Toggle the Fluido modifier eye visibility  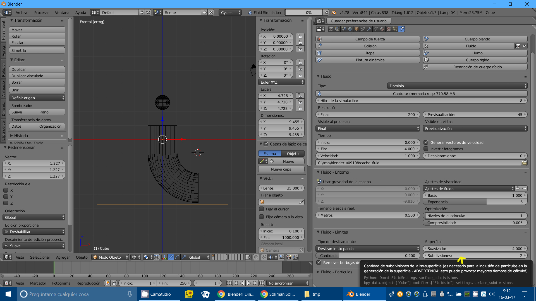[524, 46]
